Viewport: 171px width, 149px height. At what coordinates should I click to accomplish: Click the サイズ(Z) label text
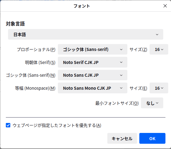pyautogui.click(x=138, y=50)
